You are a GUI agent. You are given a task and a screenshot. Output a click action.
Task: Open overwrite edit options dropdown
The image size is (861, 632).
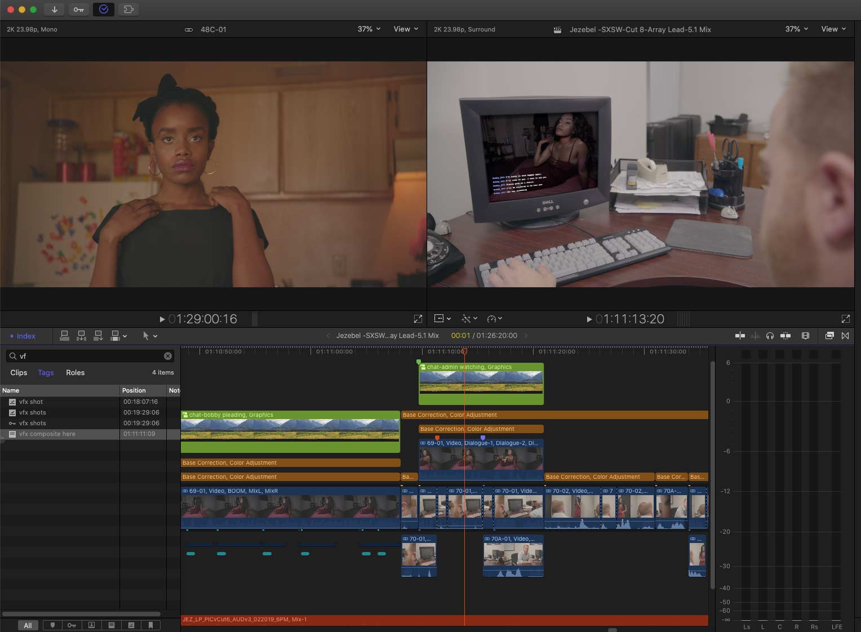(119, 336)
